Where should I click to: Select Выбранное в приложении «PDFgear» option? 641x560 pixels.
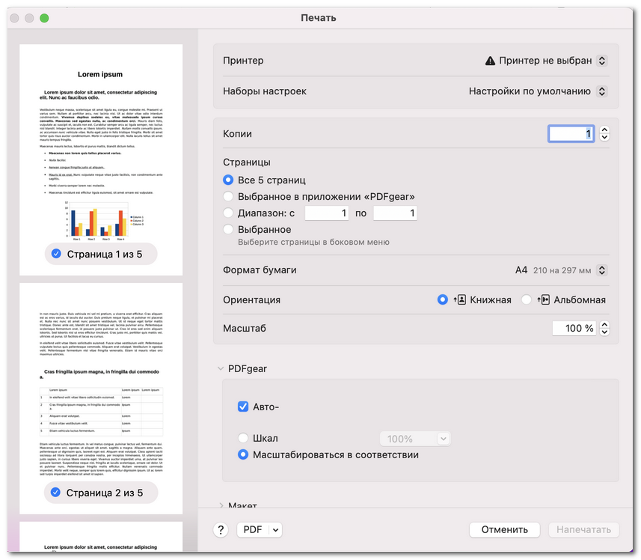point(228,196)
